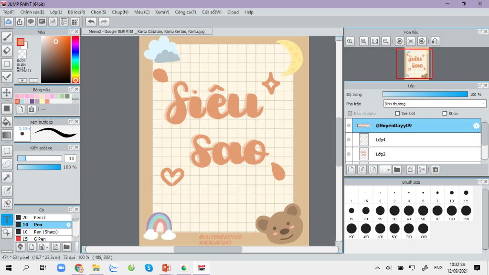This screenshot has height=275, width=489.
Task: Click the navigator canvas thumbnail
Action: tap(414, 63)
